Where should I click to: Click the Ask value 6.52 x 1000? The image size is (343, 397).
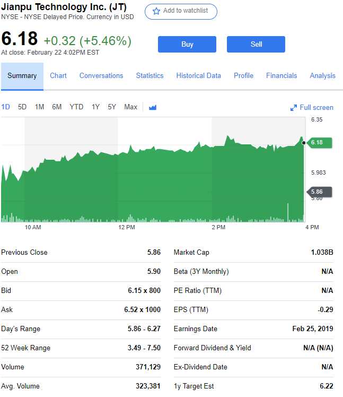pos(142,309)
